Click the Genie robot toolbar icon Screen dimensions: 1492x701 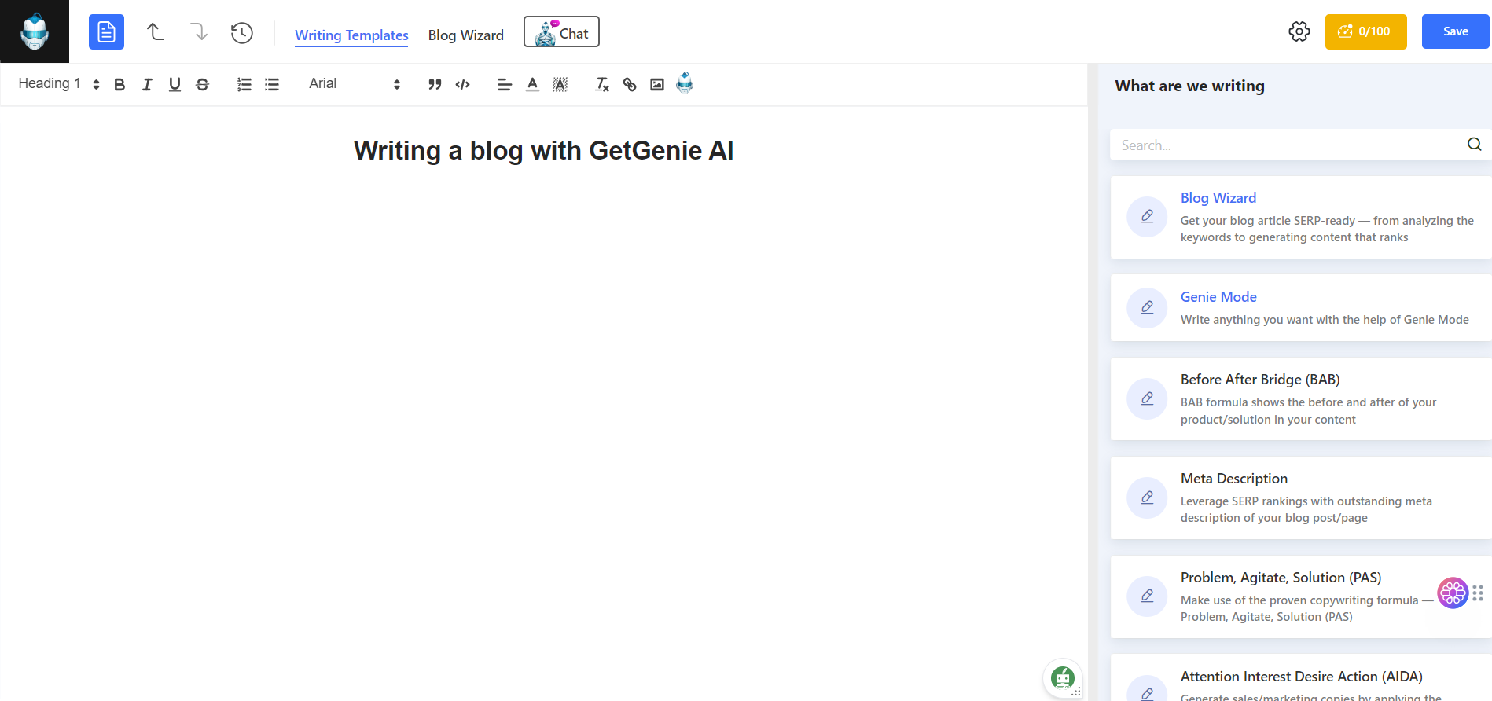[685, 83]
